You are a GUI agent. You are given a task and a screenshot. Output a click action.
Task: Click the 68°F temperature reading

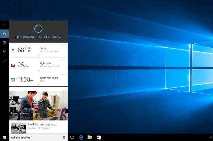click(x=22, y=50)
